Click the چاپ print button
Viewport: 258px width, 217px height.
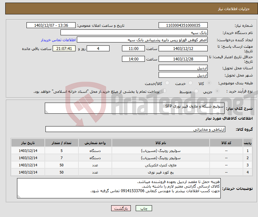[x=144, y=208]
